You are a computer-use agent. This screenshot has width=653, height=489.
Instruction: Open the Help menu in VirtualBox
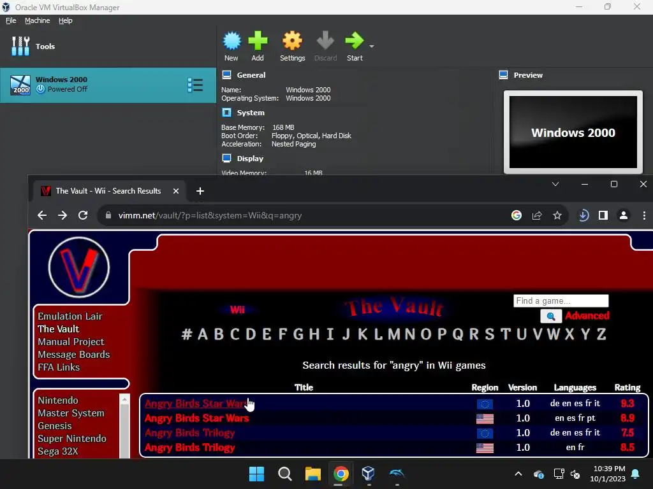click(x=66, y=20)
